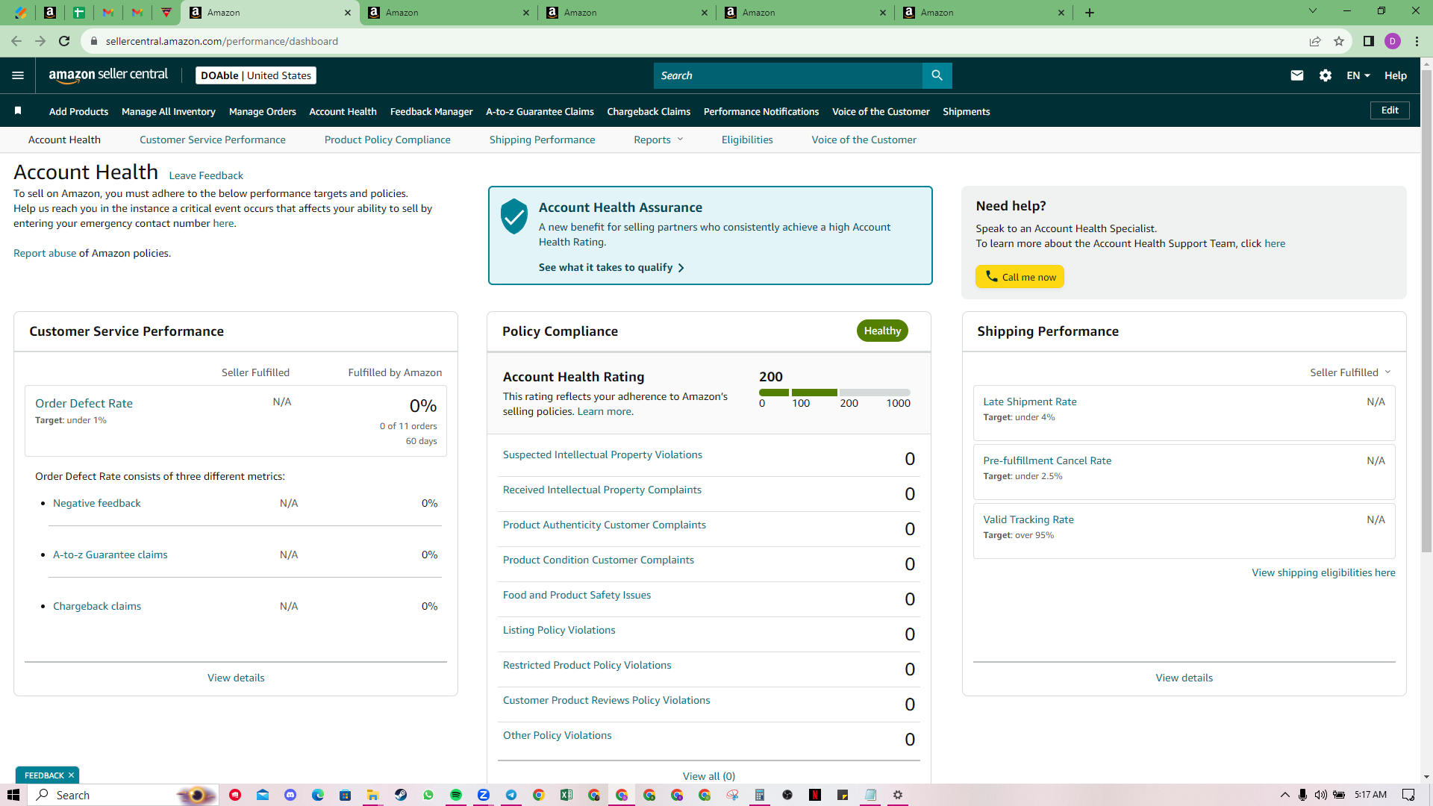Open Product Policy Compliance tab
Screen dimensions: 1433x806
tap(387, 140)
